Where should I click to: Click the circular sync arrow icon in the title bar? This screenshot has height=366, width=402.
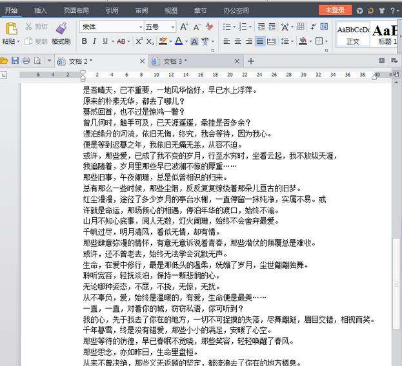371,10
